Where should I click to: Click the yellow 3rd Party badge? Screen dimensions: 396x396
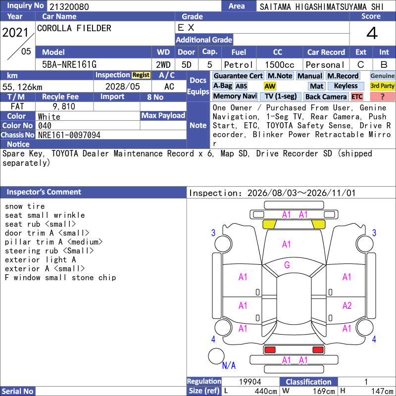(x=382, y=86)
